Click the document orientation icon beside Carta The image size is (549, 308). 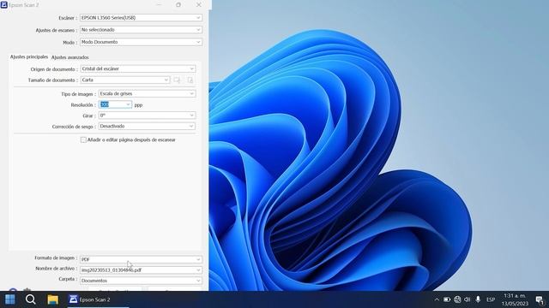(x=178, y=80)
